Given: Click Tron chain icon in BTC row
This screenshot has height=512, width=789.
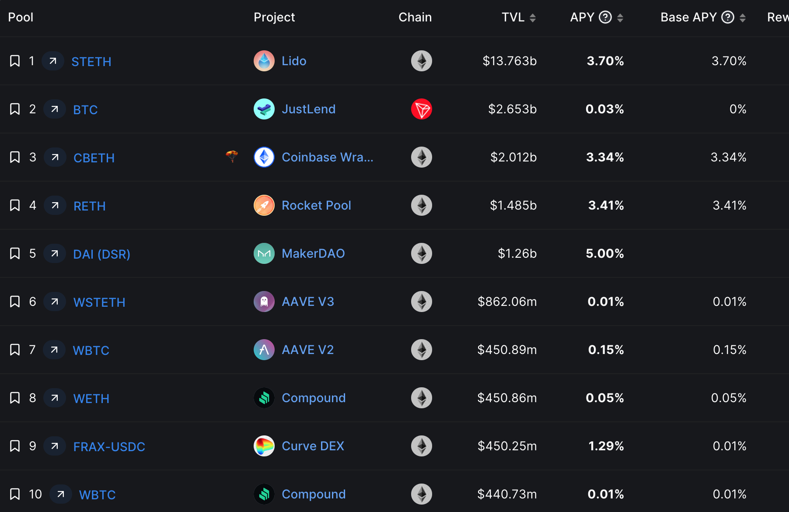Looking at the screenshot, I should (422, 109).
